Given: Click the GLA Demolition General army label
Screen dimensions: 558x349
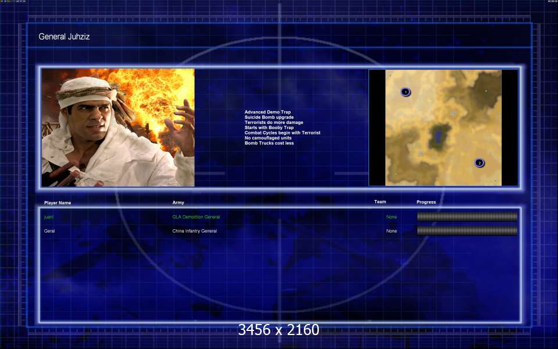Looking at the screenshot, I should [x=196, y=217].
